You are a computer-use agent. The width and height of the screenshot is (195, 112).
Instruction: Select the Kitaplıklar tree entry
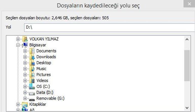(x=38, y=104)
